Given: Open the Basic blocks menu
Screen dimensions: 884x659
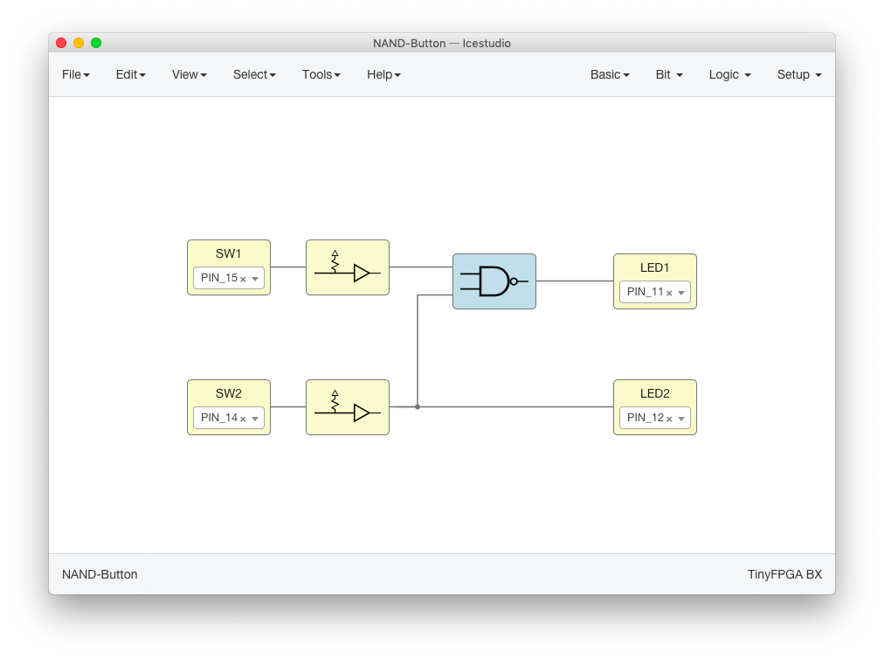Looking at the screenshot, I should [610, 75].
